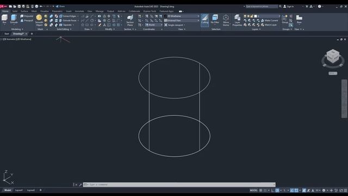Switch to the Layout1 tab
Image resolution: width=348 pixels, height=196 pixels.
19,190
